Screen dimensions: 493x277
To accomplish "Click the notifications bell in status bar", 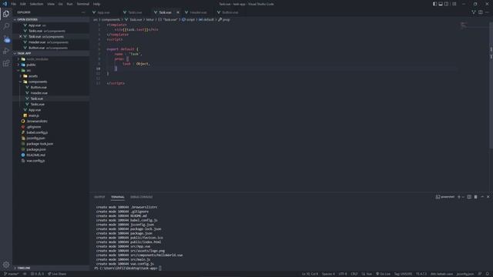I will click(x=488, y=274).
